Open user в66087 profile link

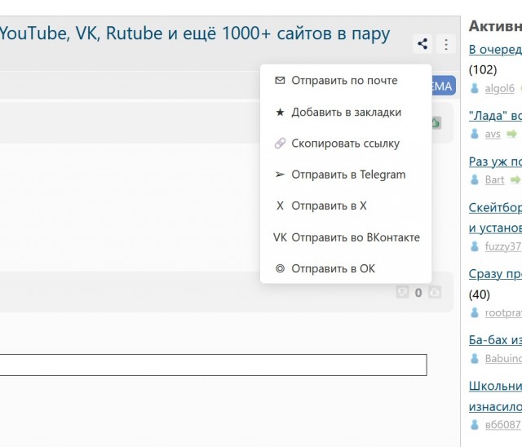[502, 425]
